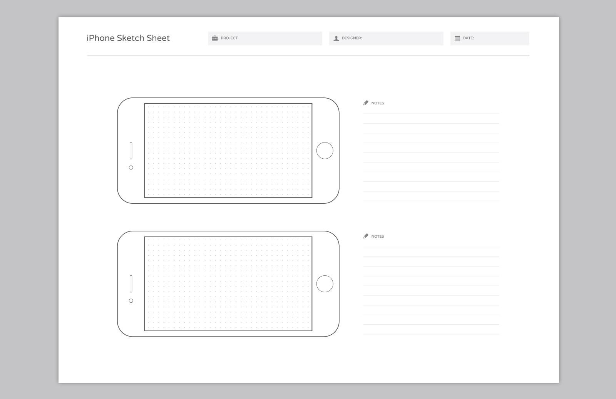This screenshot has width=616, height=399.
Task: Click the speaker slot on upper iPhone
Action: (x=131, y=151)
